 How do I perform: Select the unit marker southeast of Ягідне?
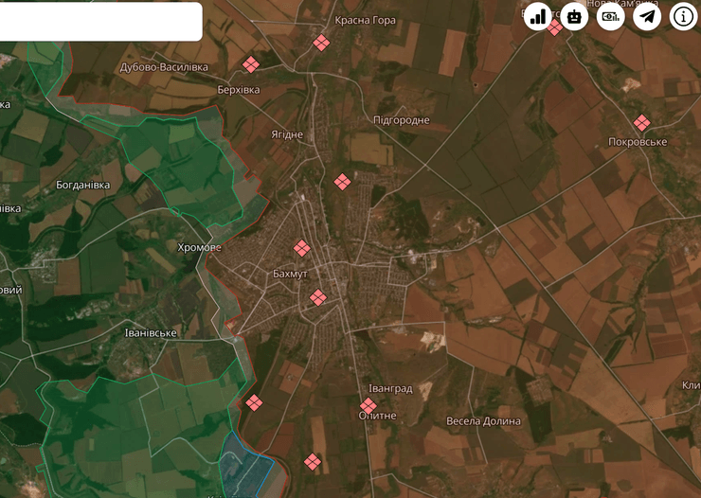point(342,182)
